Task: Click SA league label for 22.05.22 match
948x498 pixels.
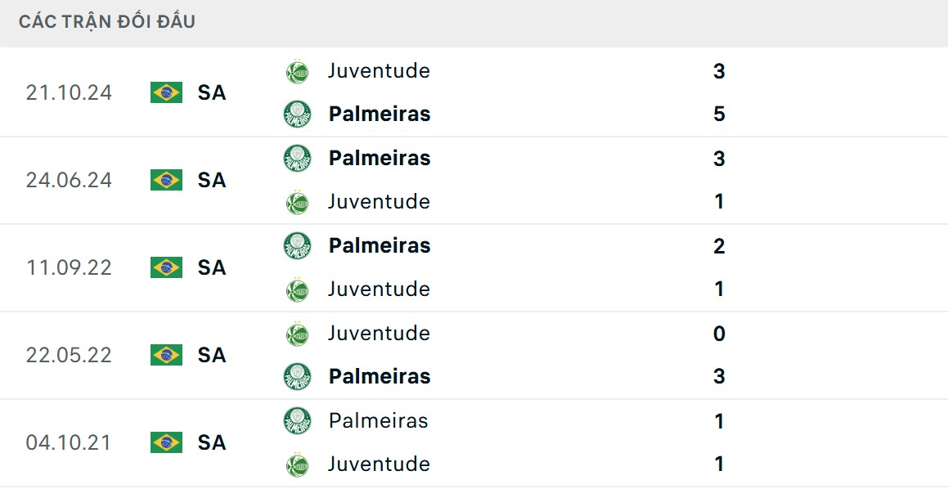Action: coord(212,355)
